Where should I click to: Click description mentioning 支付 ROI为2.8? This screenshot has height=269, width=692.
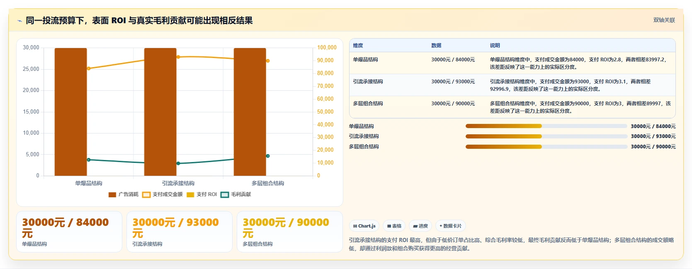578,63
